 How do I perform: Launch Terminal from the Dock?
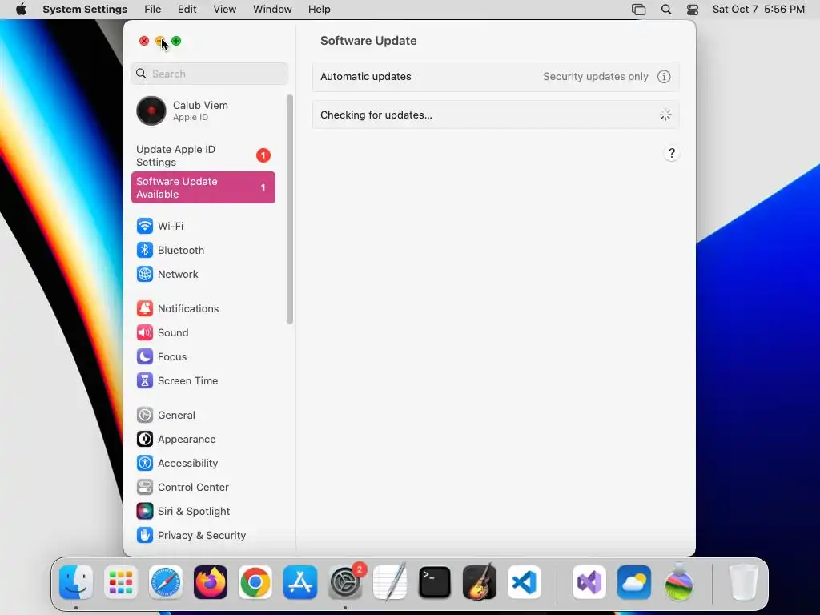435,582
